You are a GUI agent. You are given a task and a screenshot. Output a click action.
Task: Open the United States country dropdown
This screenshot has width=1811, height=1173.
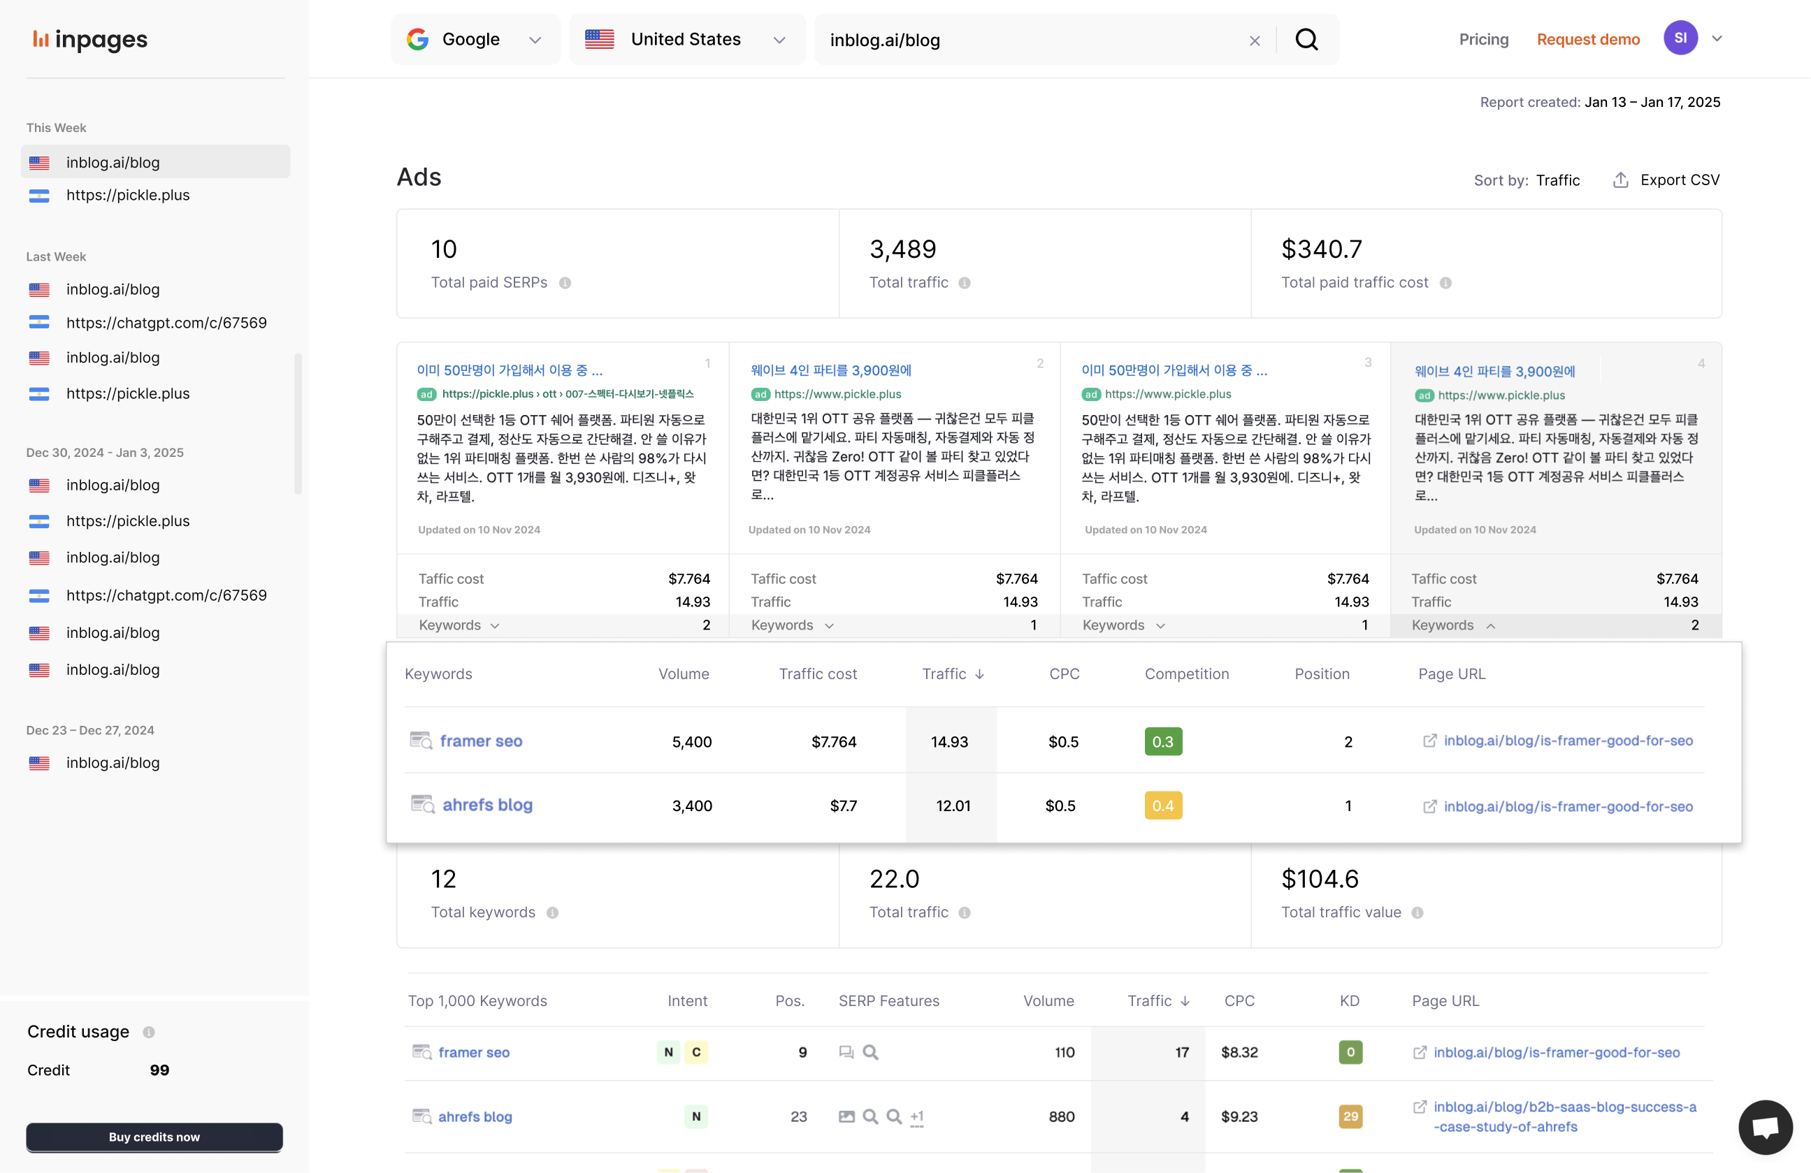click(x=686, y=40)
